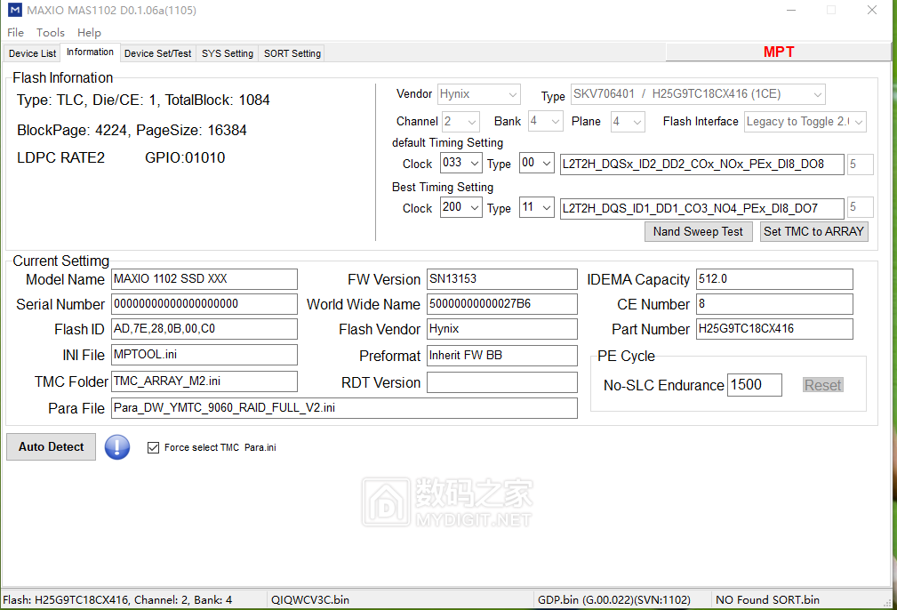Click the Auto Detect button

coord(51,447)
